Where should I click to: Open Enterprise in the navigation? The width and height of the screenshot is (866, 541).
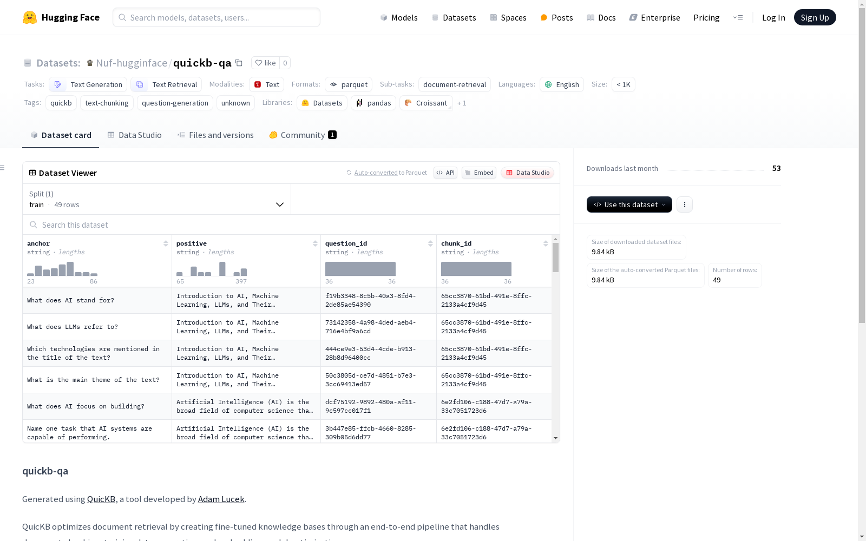click(654, 17)
